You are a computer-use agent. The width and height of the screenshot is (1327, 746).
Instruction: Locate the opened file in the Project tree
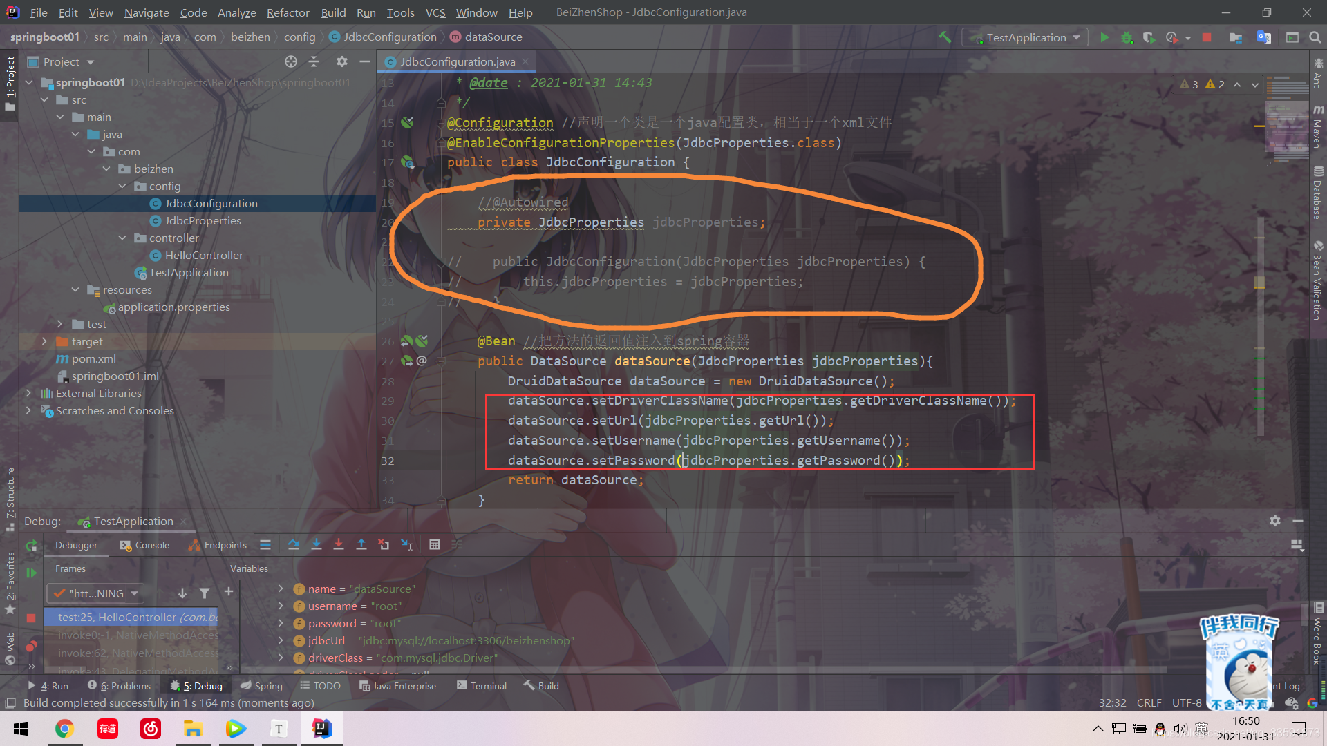coord(291,61)
